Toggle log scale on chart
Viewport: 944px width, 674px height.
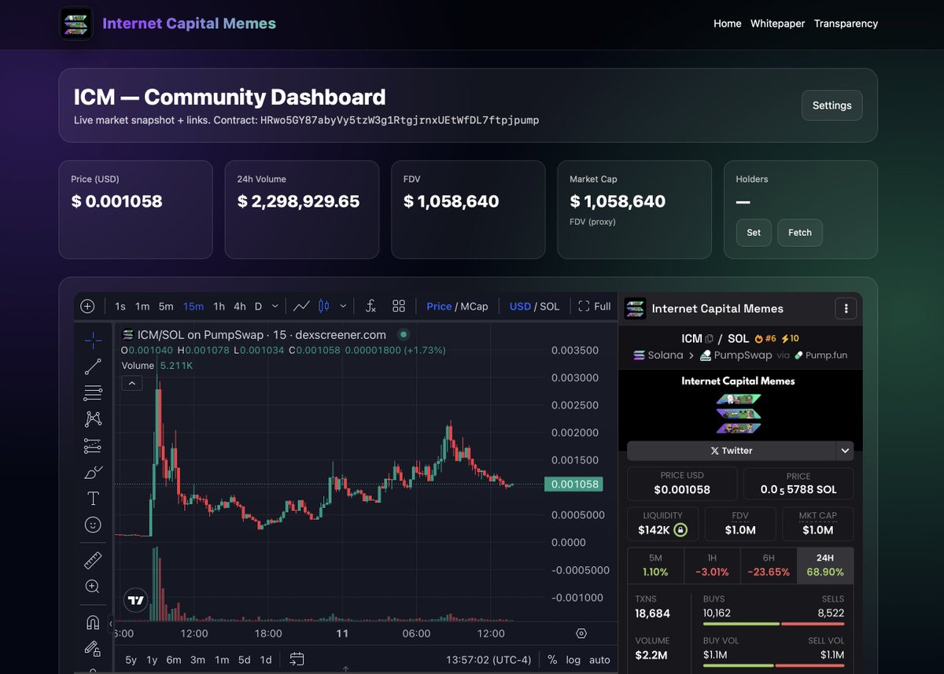[573, 659]
